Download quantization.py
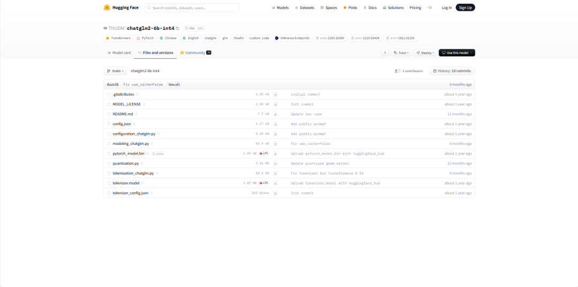The width and height of the screenshot is (578, 287). pos(276,164)
